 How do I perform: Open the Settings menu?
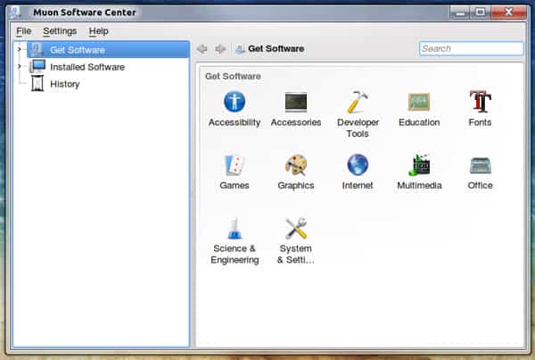(x=60, y=31)
